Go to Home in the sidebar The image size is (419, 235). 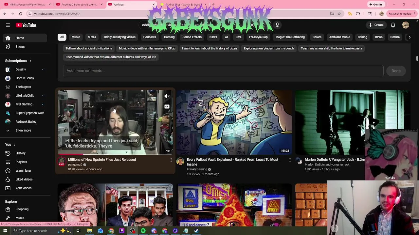click(25, 38)
